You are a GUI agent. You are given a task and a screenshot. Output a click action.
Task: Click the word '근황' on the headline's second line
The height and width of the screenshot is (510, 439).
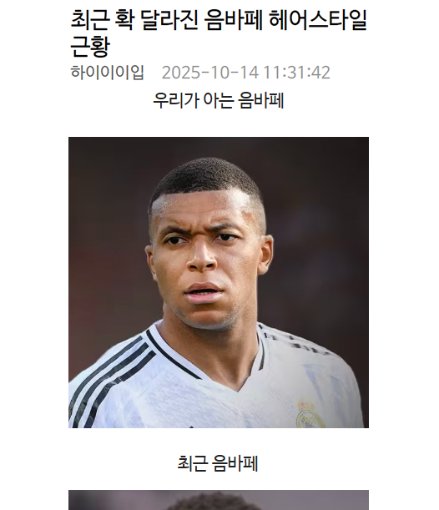click(90, 47)
